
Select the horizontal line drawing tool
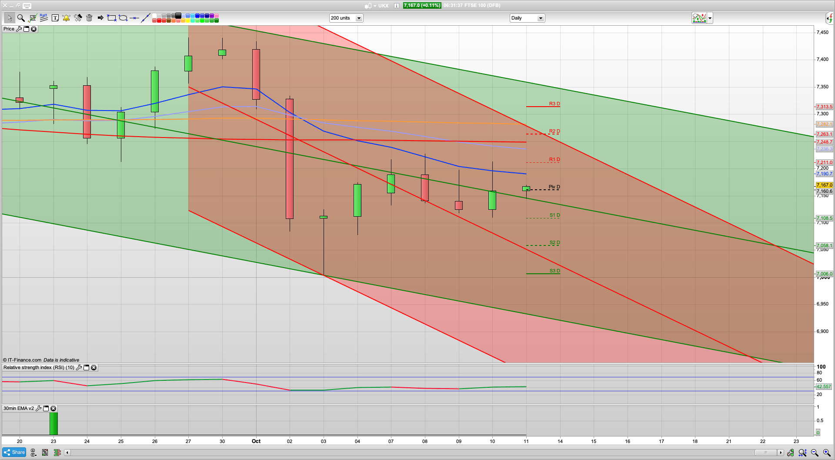coord(134,18)
